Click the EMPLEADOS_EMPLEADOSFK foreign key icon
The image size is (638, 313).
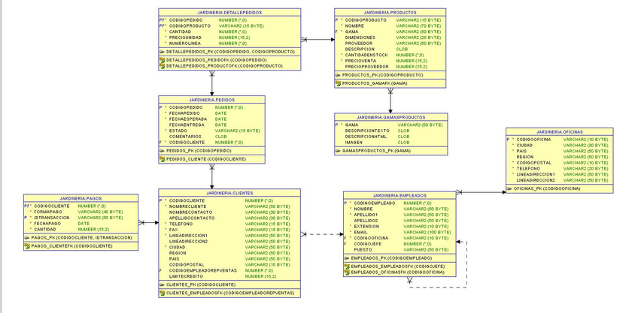click(347, 266)
